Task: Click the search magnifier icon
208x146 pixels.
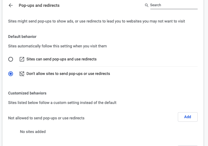Action: coord(146,5)
